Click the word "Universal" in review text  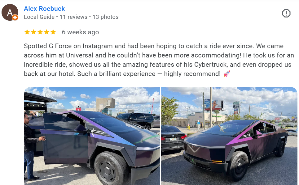point(80,55)
